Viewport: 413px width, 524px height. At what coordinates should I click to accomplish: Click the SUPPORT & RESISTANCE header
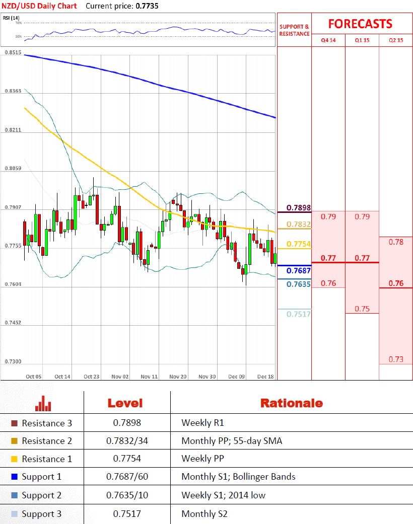click(x=294, y=30)
